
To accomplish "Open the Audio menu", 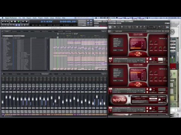I will (x=35, y=18).
